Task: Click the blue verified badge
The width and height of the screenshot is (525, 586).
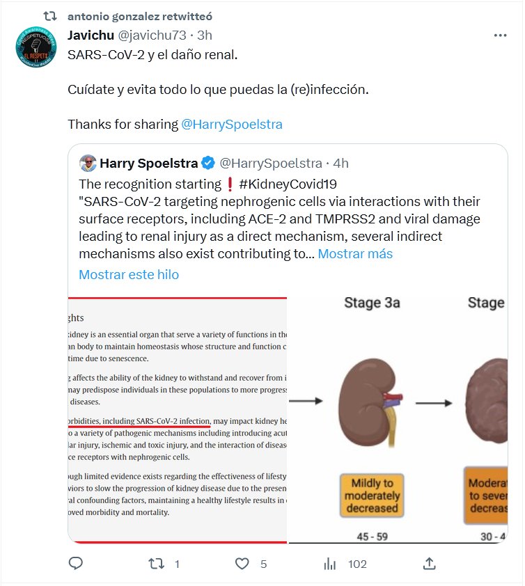Action: click(208, 164)
